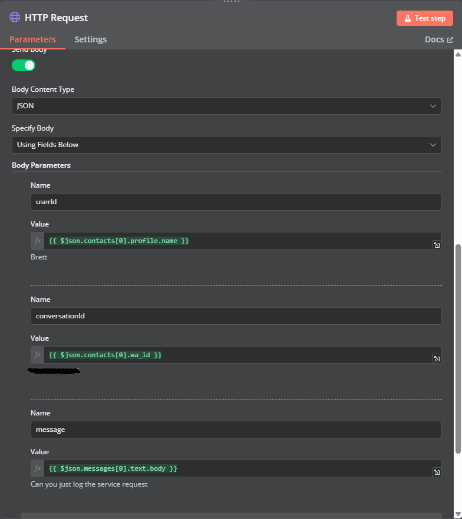Click the vertical scrollbar thumb
The height and width of the screenshot is (519, 462).
point(458,347)
